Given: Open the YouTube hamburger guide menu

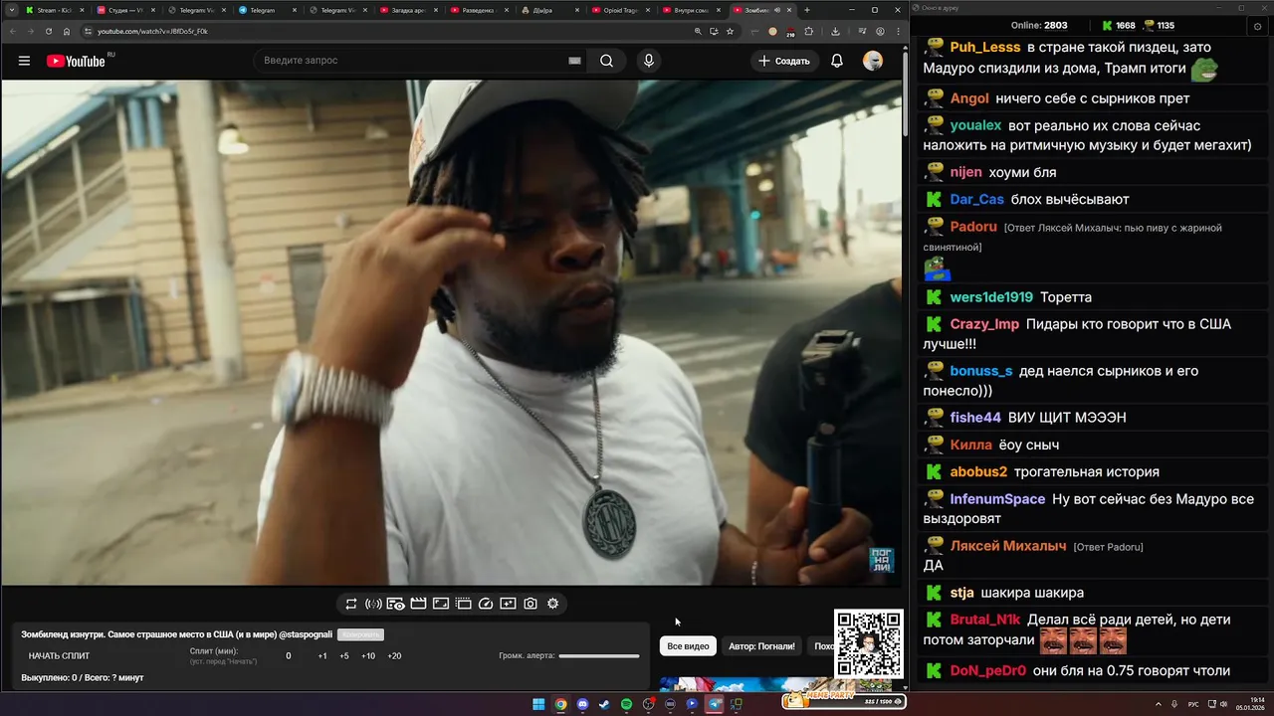Looking at the screenshot, I should click(x=24, y=61).
